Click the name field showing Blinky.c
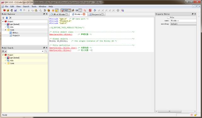202x118 pixels. click(x=183, y=21)
